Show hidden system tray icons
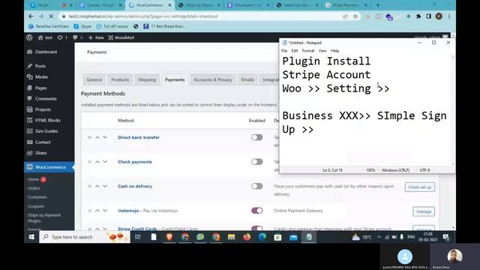Image resolution: width=480 pixels, height=270 pixels. tap(379, 237)
